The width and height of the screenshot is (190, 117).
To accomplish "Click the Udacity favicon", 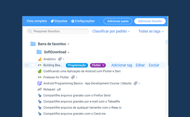I will [x=40, y=83].
